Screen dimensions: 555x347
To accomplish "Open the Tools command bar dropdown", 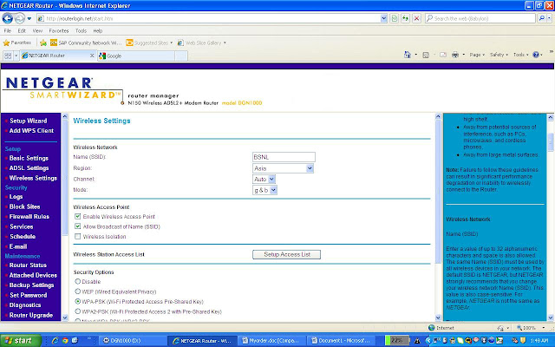I will tap(520, 55).
